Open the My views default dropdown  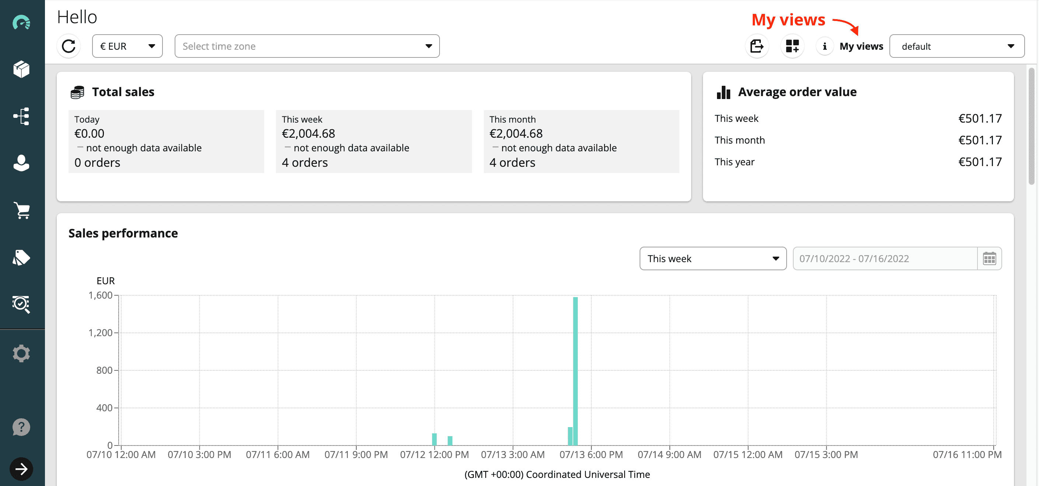(x=956, y=46)
